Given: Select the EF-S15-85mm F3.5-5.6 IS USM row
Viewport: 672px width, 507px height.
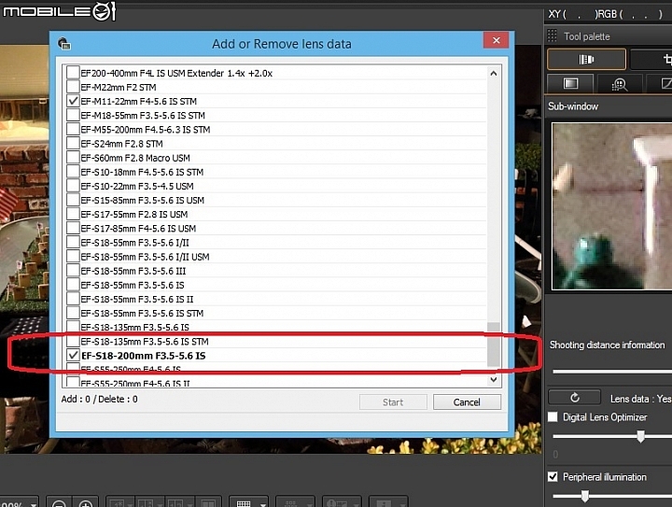Looking at the screenshot, I should 276,200.
